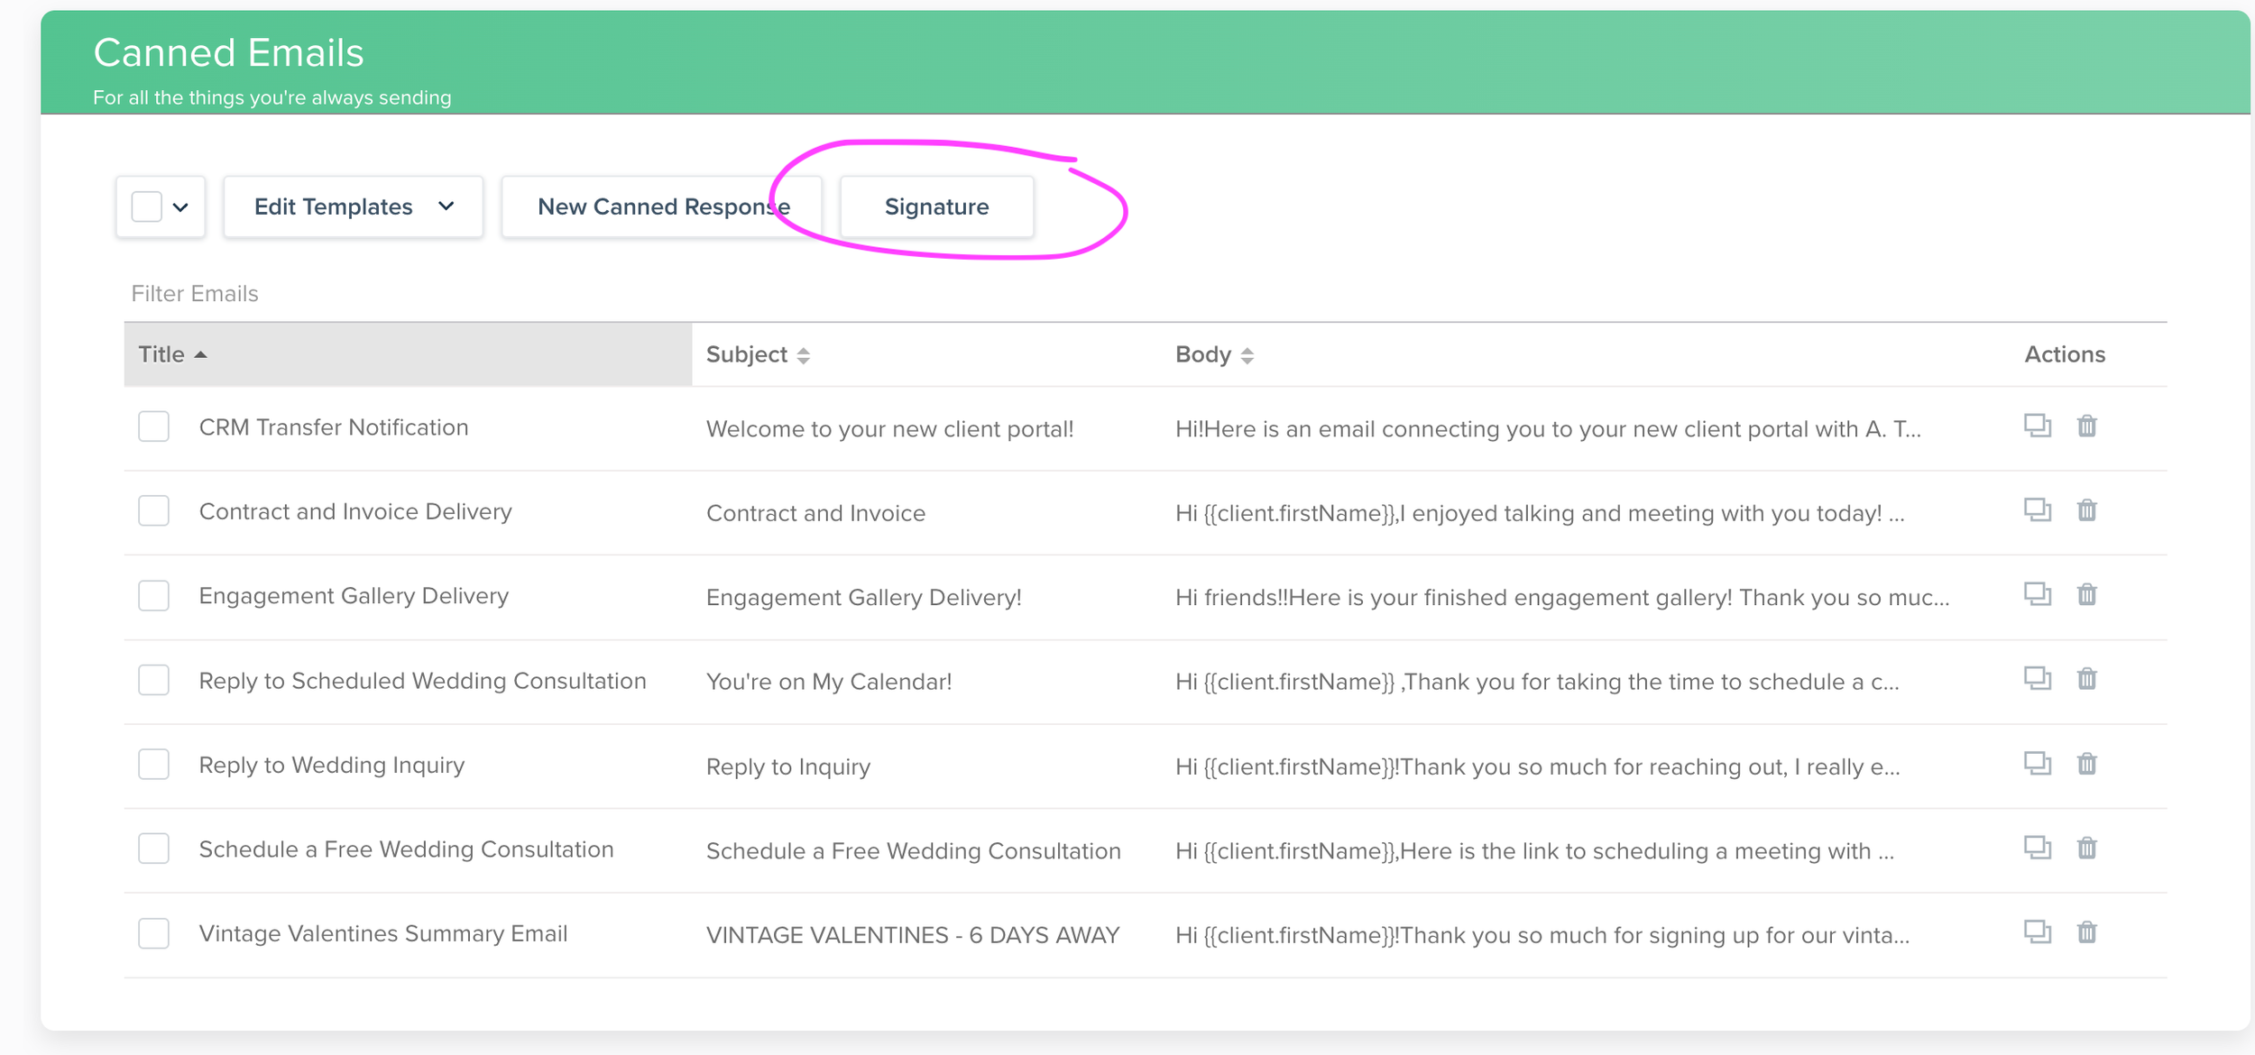
Task: Select subject 'You're on My Calendar!'
Action: (x=829, y=682)
